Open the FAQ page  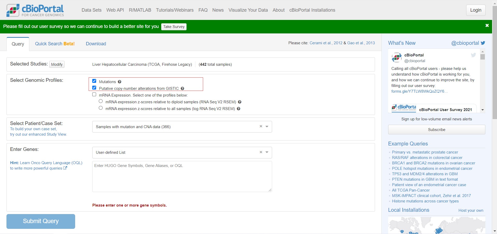203,10
